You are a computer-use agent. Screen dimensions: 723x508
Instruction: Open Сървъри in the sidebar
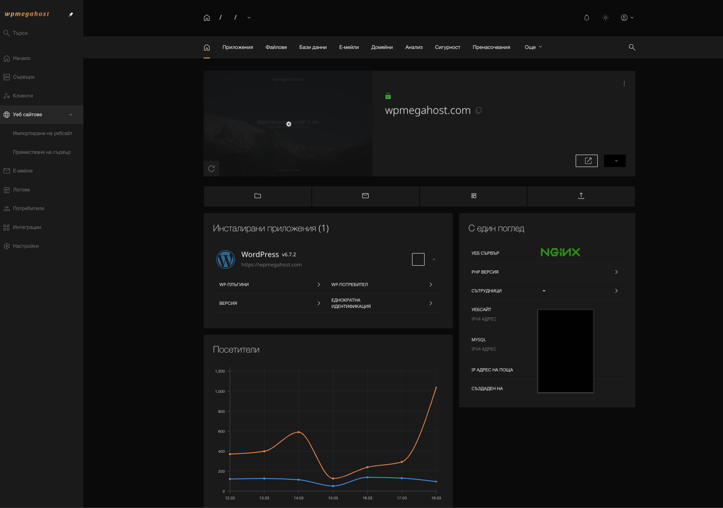click(41, 77)
